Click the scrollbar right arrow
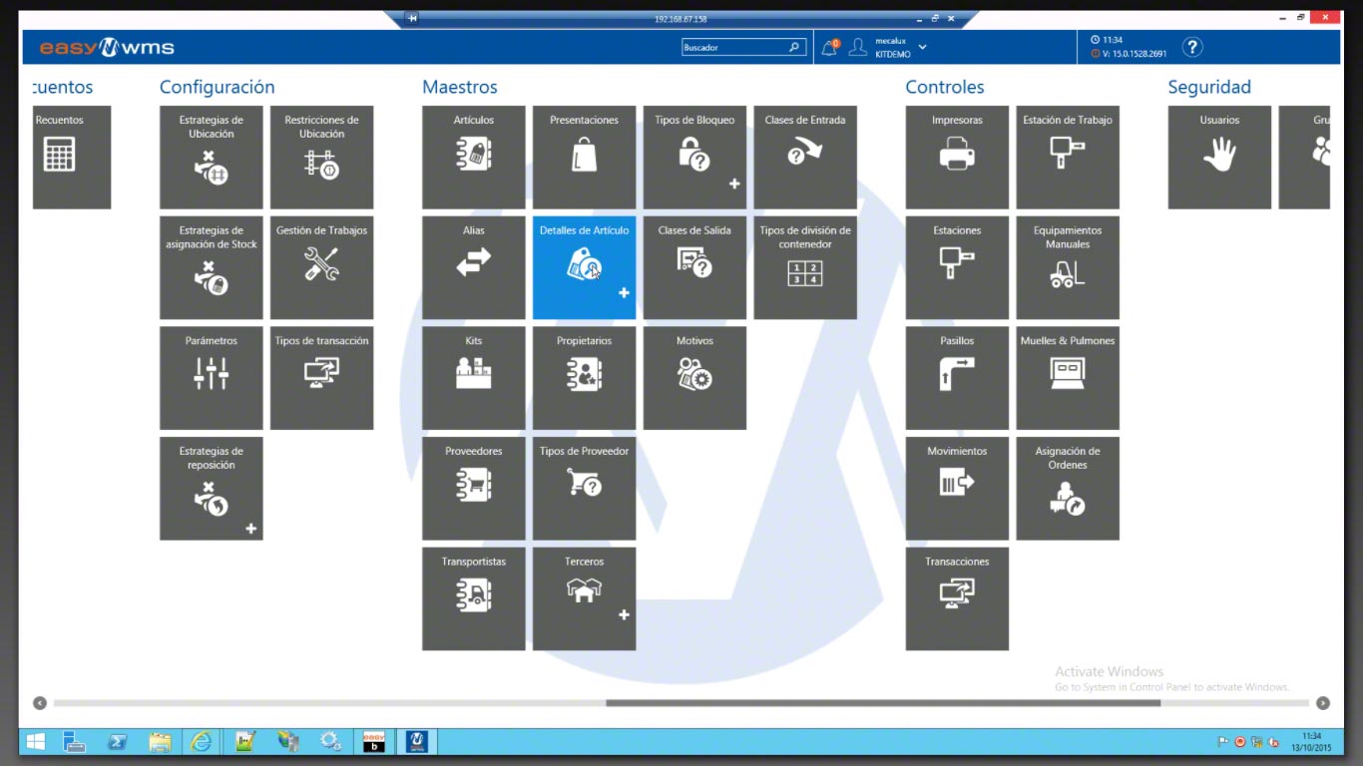 point(1323,703)
